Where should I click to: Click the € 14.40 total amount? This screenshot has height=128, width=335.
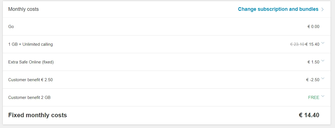[x=309, y=115]
